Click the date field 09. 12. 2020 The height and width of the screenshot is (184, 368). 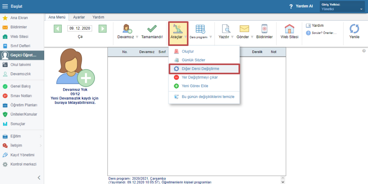pos(80,28)
